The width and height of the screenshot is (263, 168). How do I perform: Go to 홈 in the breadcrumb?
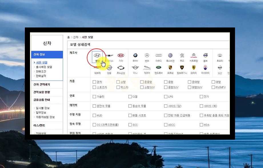[x=69, y=37]
